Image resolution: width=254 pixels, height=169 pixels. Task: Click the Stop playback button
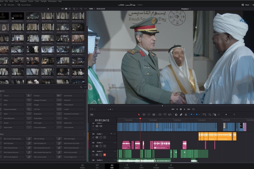[181, 109]
